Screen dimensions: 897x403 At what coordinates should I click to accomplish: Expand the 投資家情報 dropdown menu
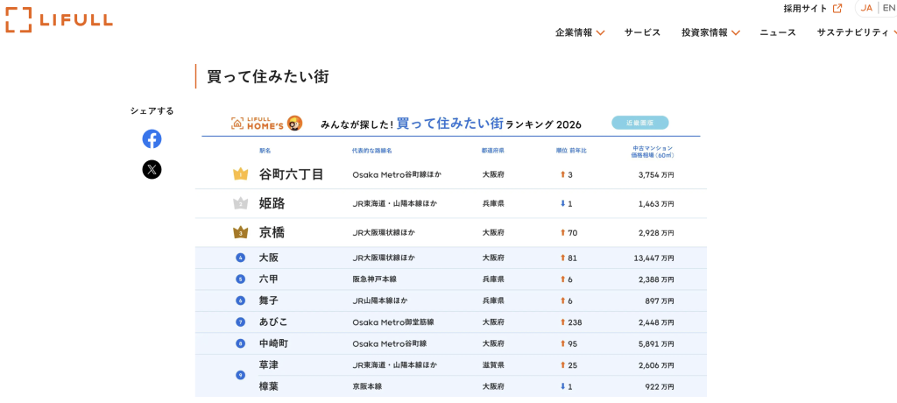click(710, 32)
